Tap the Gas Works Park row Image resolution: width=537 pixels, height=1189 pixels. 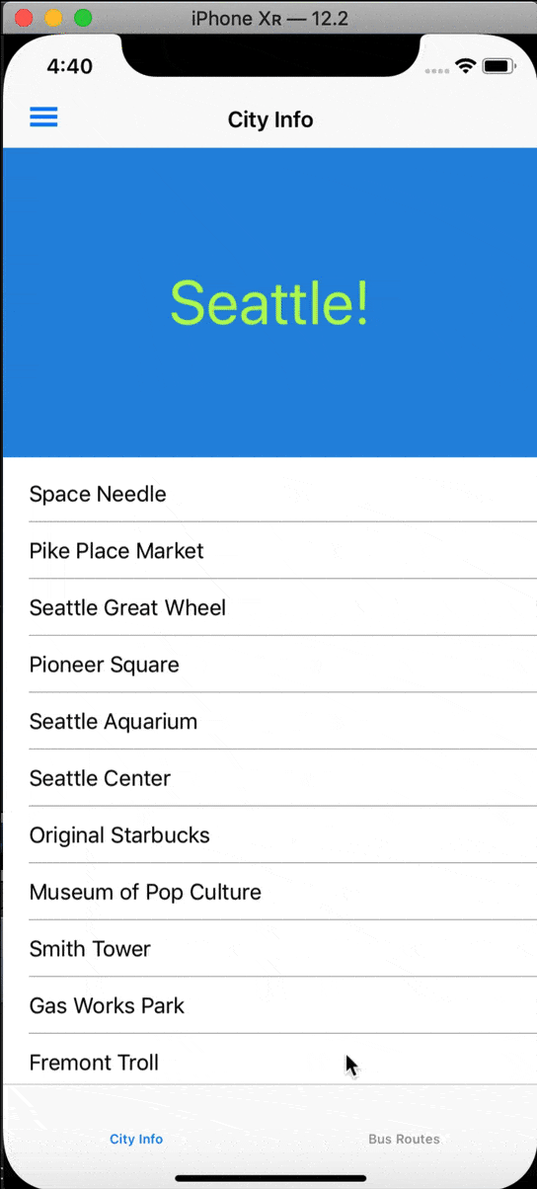[x=270, y=1005]
